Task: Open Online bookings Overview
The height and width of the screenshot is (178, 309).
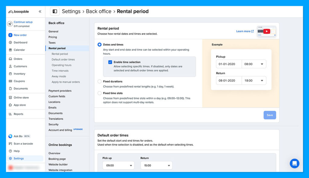Action: tap(54, 153)
